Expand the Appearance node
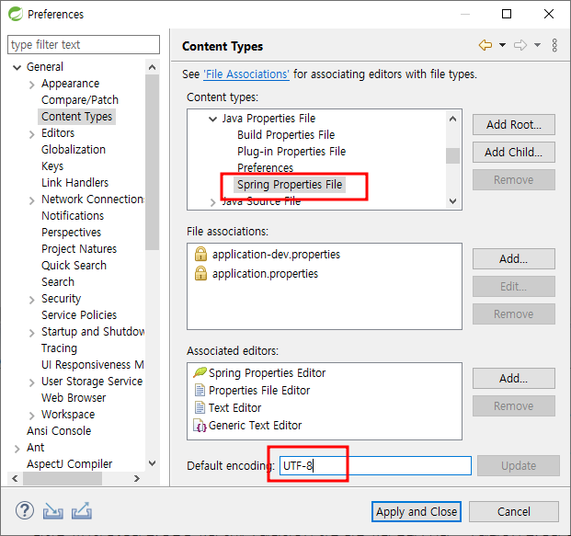571x536 pixels. 31,85
